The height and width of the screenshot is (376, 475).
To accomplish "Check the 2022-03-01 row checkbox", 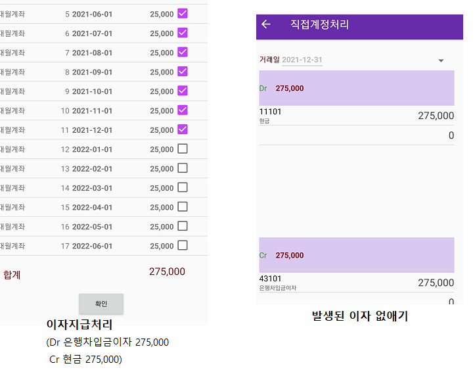I will 183,187.
